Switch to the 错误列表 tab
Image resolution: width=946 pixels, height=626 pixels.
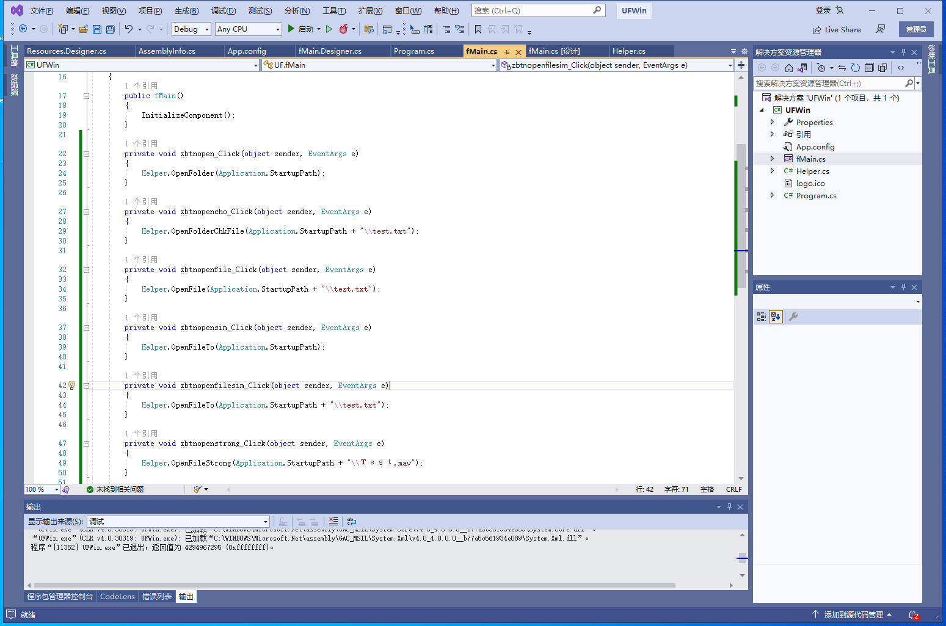coord(157,597)
